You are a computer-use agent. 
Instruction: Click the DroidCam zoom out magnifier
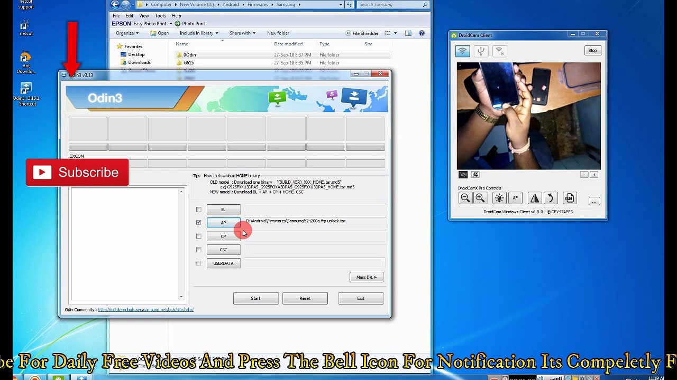465,198
